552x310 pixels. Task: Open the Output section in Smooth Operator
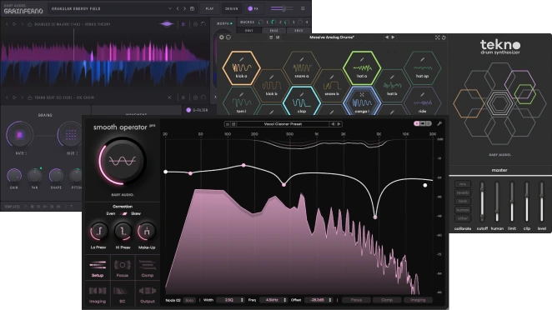pos(147,295)
